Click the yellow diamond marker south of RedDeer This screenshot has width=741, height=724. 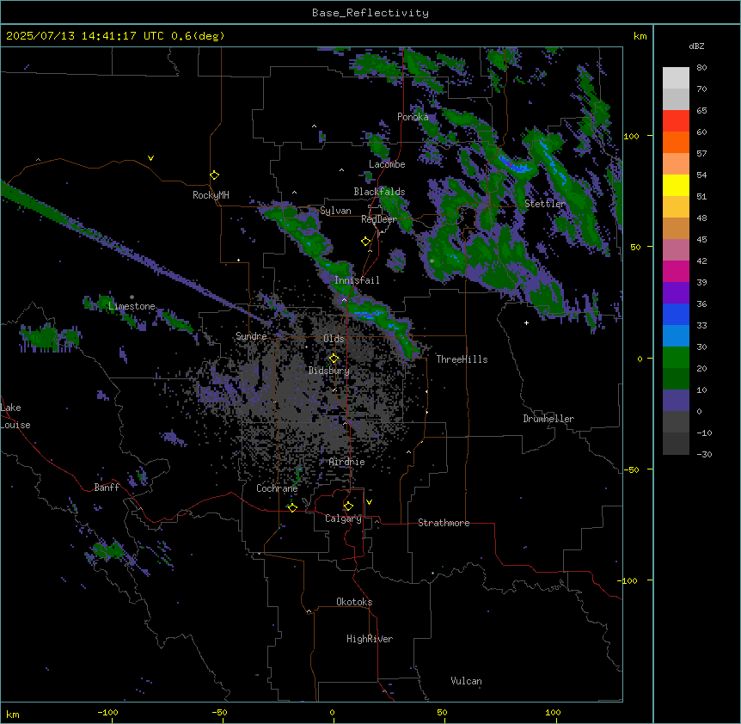click(366, 242)
